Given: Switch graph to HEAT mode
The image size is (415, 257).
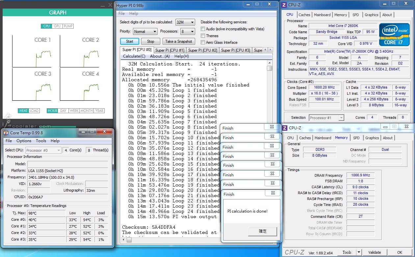Looking at the screenshot, I should pos(23,111).
